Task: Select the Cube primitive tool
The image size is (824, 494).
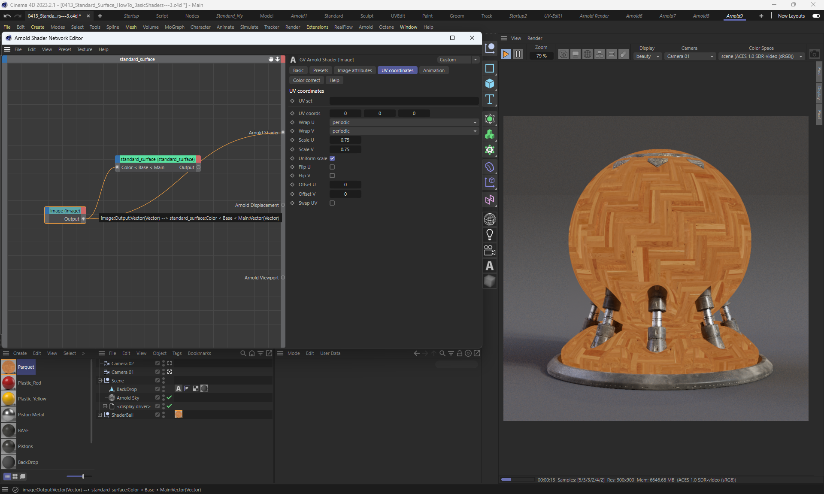Action: click(x=490, y=84)
